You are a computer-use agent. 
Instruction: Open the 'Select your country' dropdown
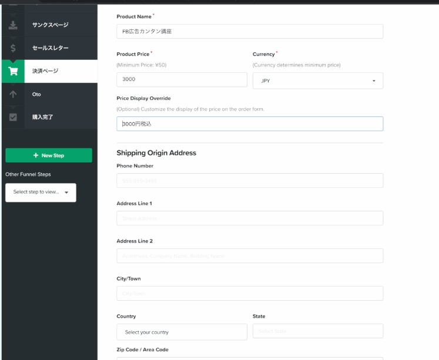[x=182, y=332]
